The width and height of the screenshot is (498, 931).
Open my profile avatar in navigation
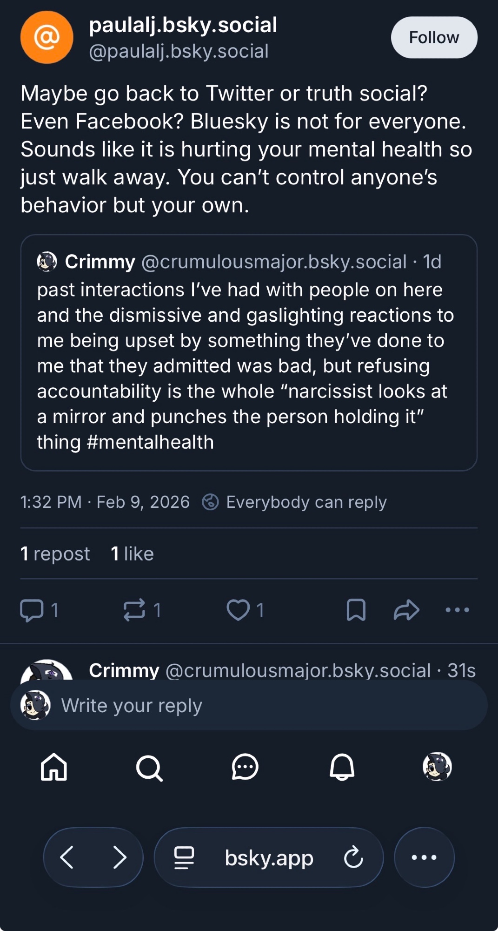437,766
